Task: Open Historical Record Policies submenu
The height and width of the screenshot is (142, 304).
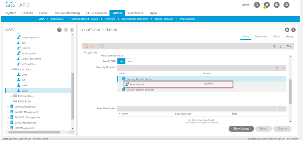Action: point(84,19)
